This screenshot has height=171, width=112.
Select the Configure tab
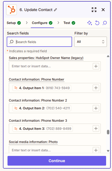point(42,23)
